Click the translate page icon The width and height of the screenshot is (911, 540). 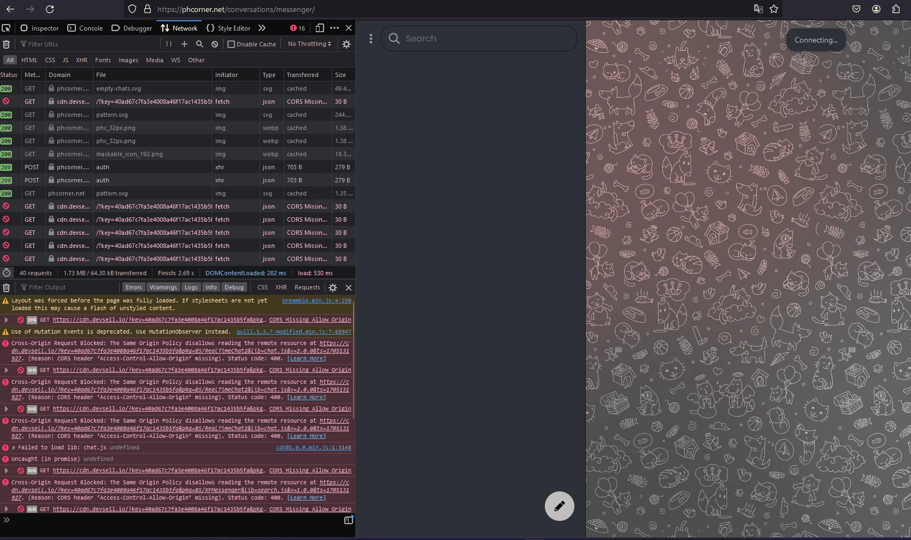point(759,9)
